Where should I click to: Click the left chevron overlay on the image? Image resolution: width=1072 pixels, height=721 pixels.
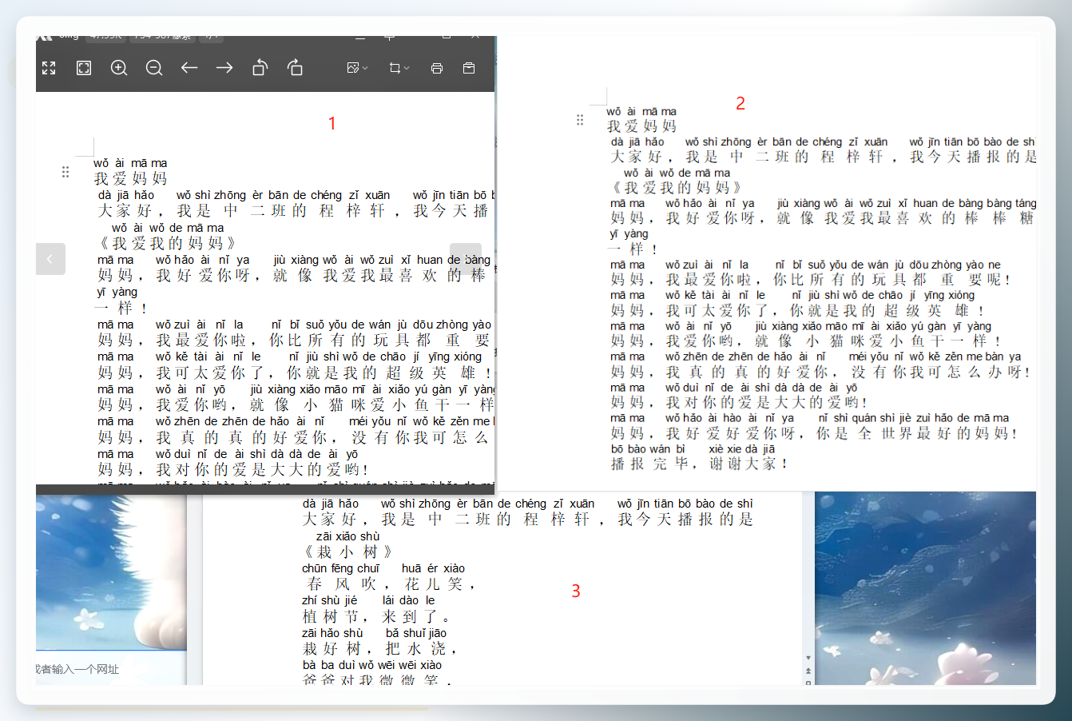click(50, 259)
